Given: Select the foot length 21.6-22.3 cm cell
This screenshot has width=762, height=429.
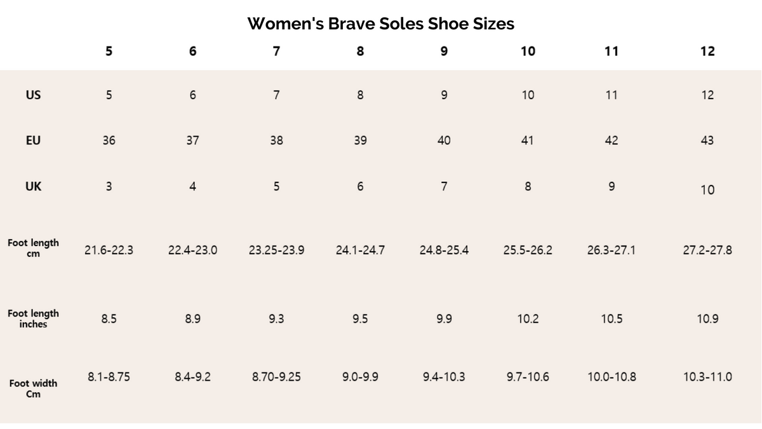Looking at the screenshot, I should pyautogui.click(x=109, y=250).
